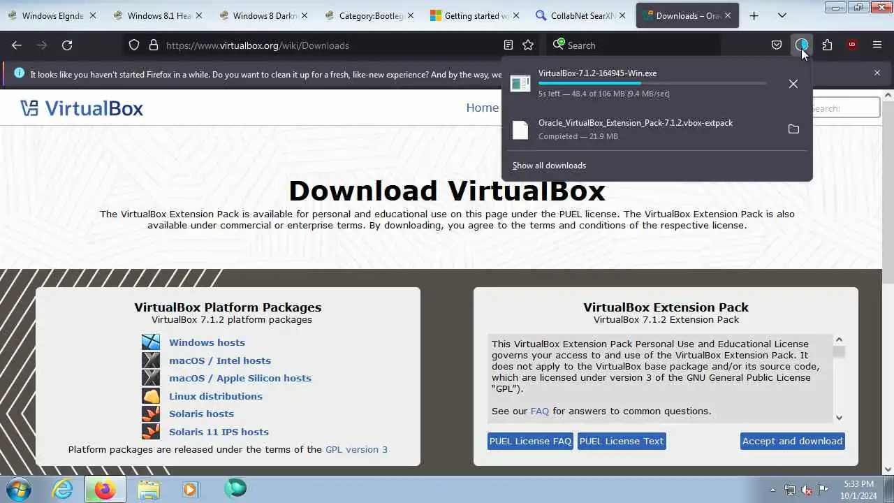The height and width of the screenshot is (503, 894).
Task: Click Show all downloads
Action: (549, 166)
